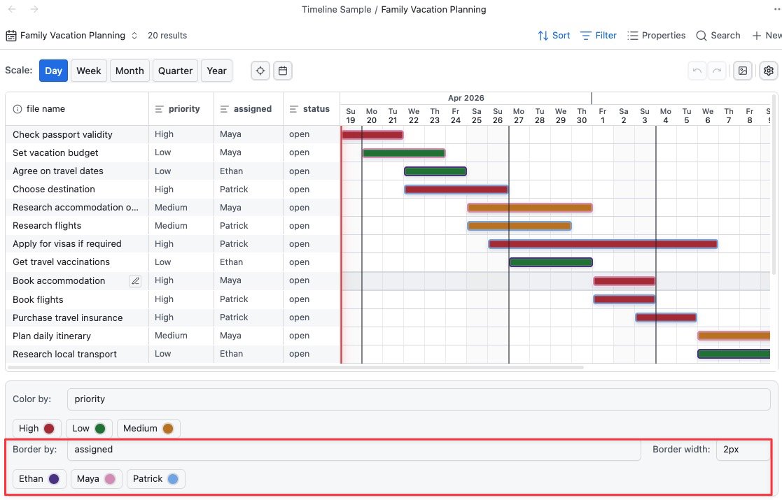The image size is (782, 500).
Task: Add a New entry
Action: point(767,36)
